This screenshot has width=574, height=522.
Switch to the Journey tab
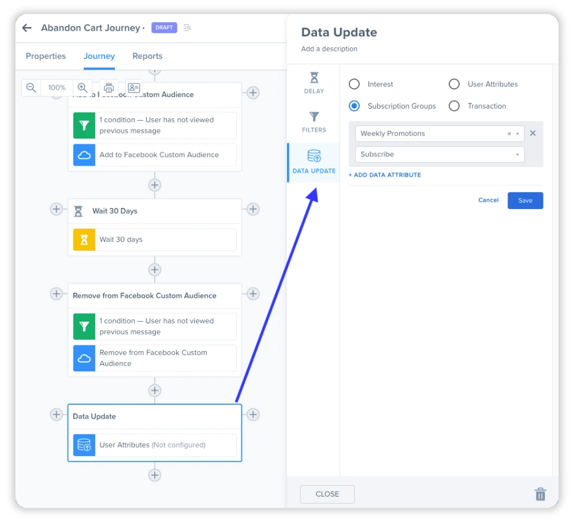tap(99, 56)
